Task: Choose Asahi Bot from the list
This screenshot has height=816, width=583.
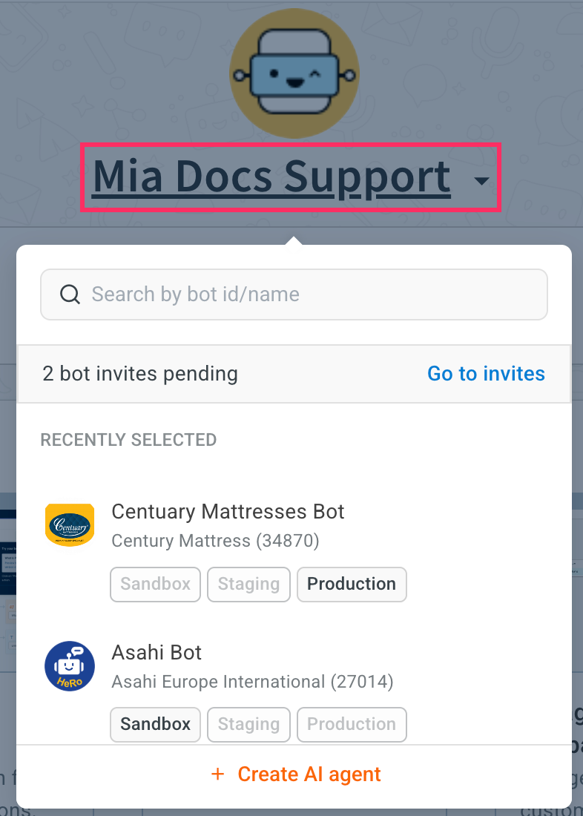Action: point(157,652)
